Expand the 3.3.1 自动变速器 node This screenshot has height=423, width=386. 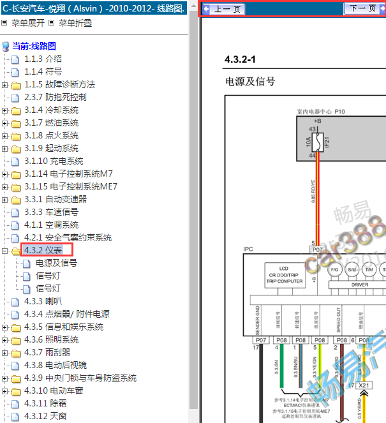click(x=4, y=200)
